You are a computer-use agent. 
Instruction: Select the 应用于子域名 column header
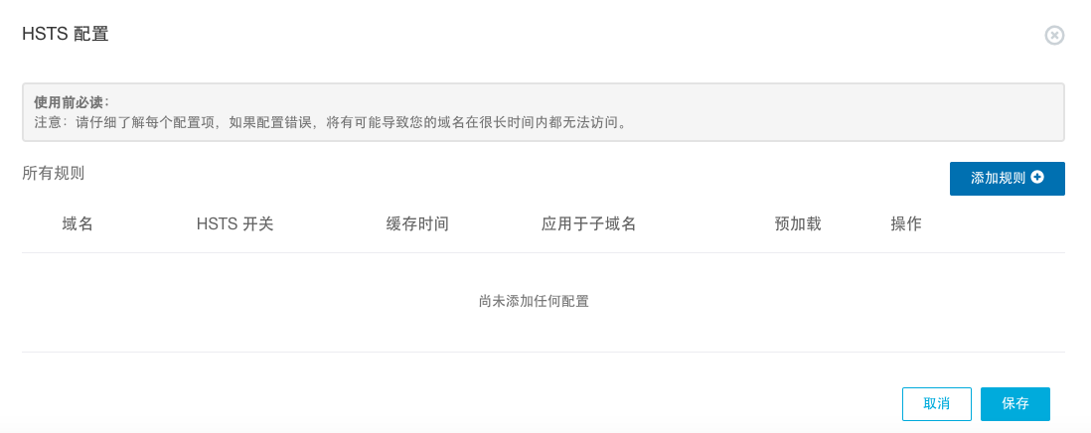pos(588,224)
